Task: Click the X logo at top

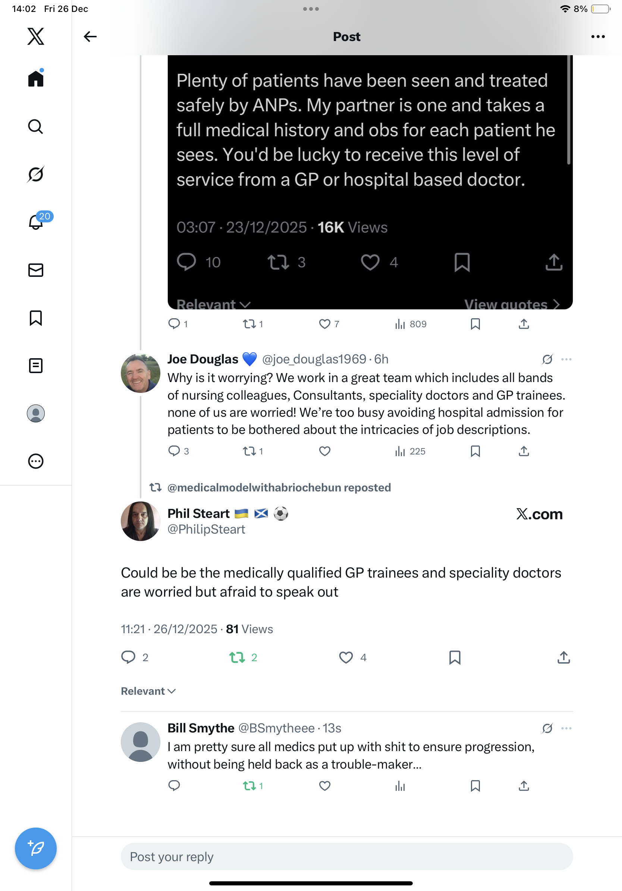Action: 36,37
